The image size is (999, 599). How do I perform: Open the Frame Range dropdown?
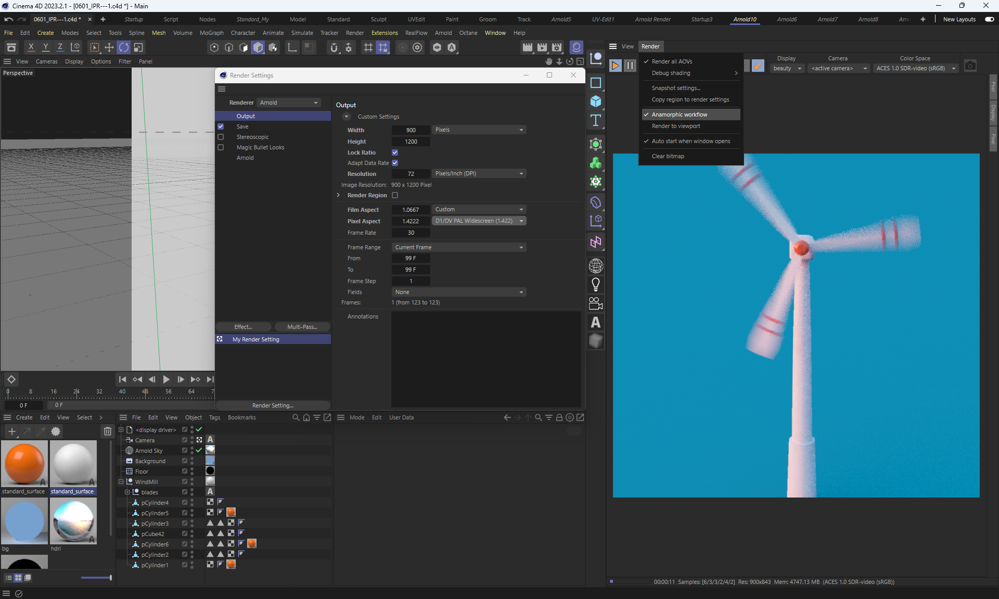[458, 247]
